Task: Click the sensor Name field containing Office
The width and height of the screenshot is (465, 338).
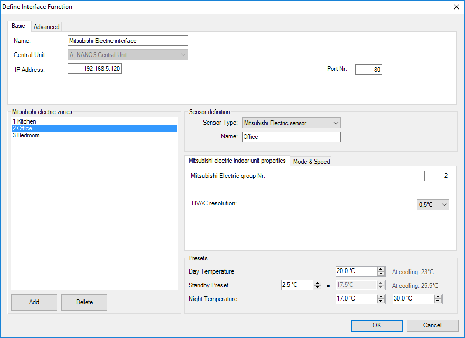Action: (291, 137)
